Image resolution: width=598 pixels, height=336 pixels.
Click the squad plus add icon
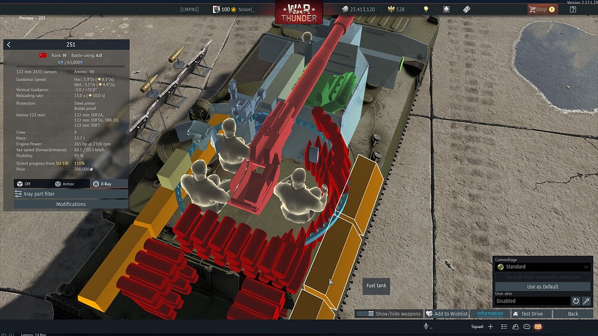click(x=491, y=326)
